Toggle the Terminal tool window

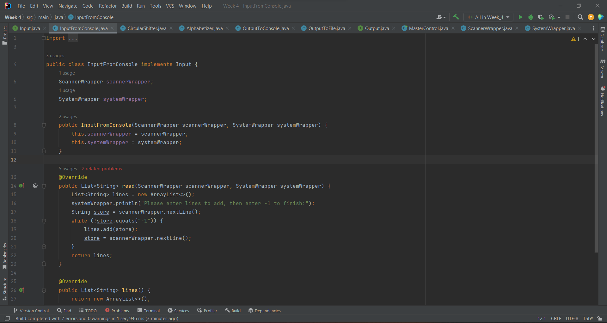pos(149,310)
